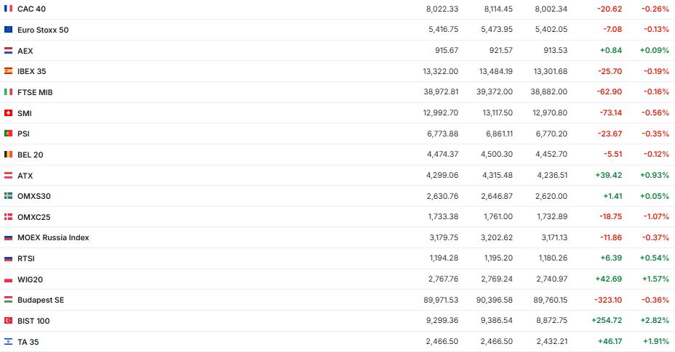This screenshot has width=675, height=352.
Task: Click the France flag icon beside CAC 40
Action: coord(8,9)
